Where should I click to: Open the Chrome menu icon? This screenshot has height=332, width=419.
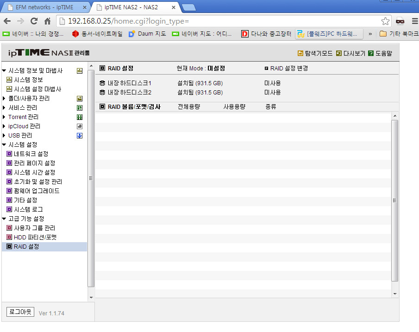415,21
